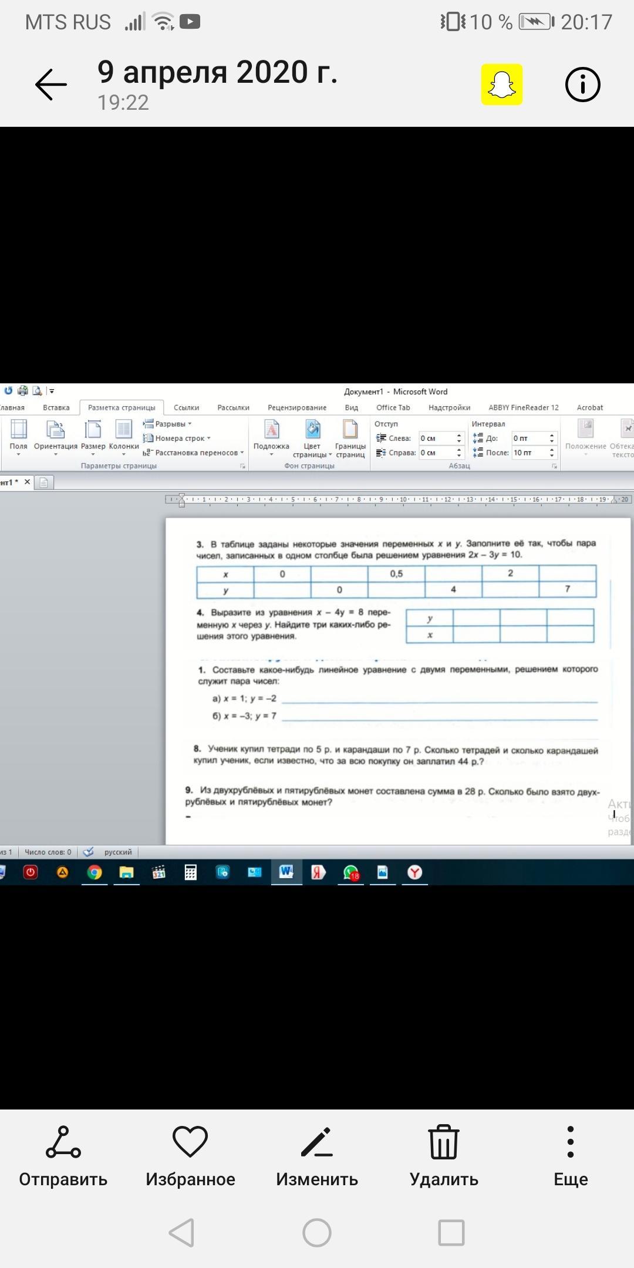Click the new document tab icon
Viewport: 634px width, 1268px height.
coord(44,483)
